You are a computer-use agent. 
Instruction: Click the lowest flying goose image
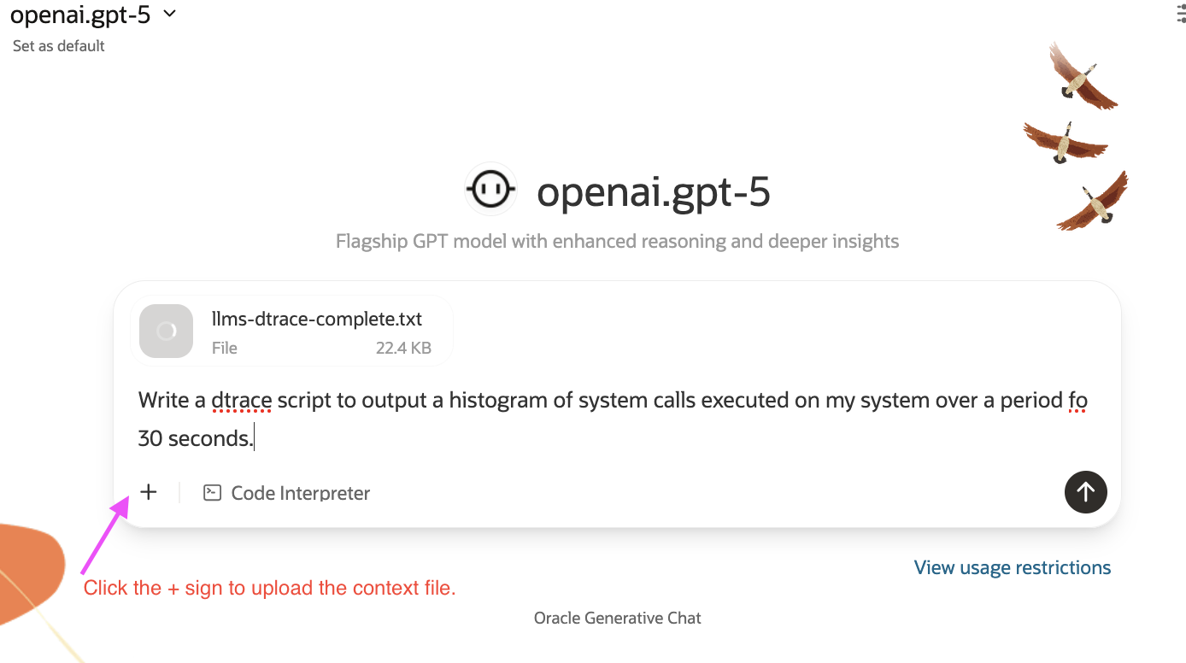(1095, 202)
